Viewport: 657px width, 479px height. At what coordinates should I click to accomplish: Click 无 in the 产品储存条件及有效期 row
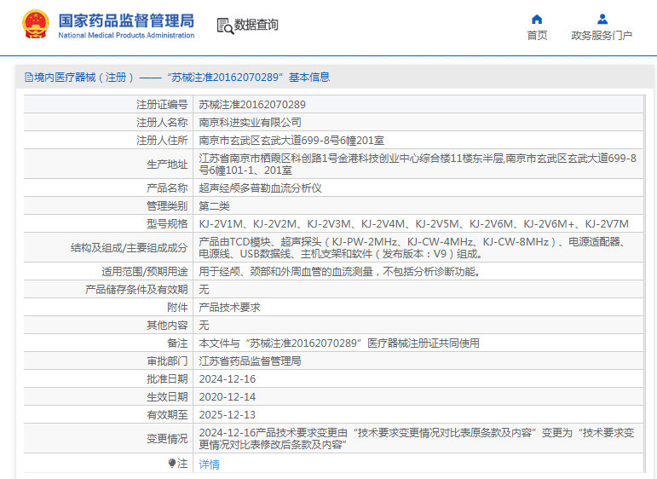click(x=204, y=290)
